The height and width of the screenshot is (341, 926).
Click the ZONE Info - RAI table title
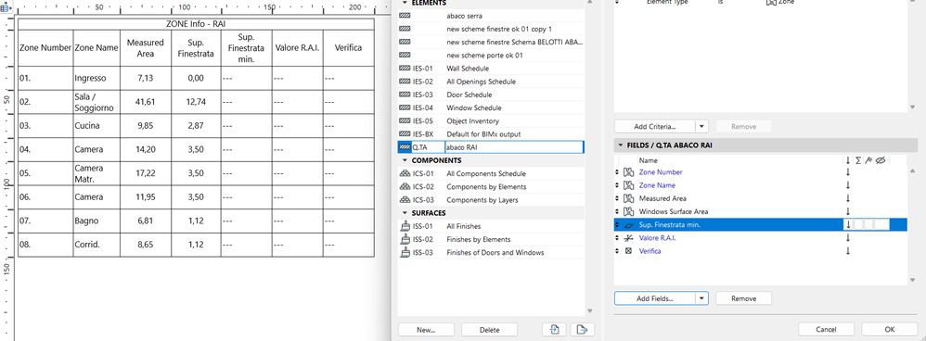pyautogui.click(x=196, y=23)
